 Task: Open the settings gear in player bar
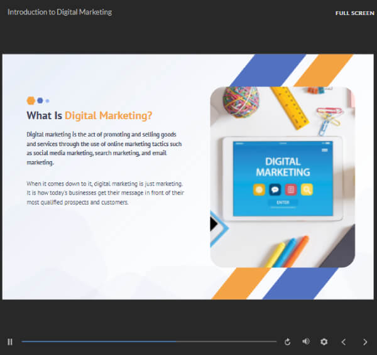(x=324, y=342)
